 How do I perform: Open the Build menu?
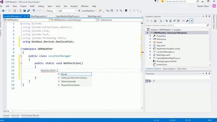click(32, 6)
